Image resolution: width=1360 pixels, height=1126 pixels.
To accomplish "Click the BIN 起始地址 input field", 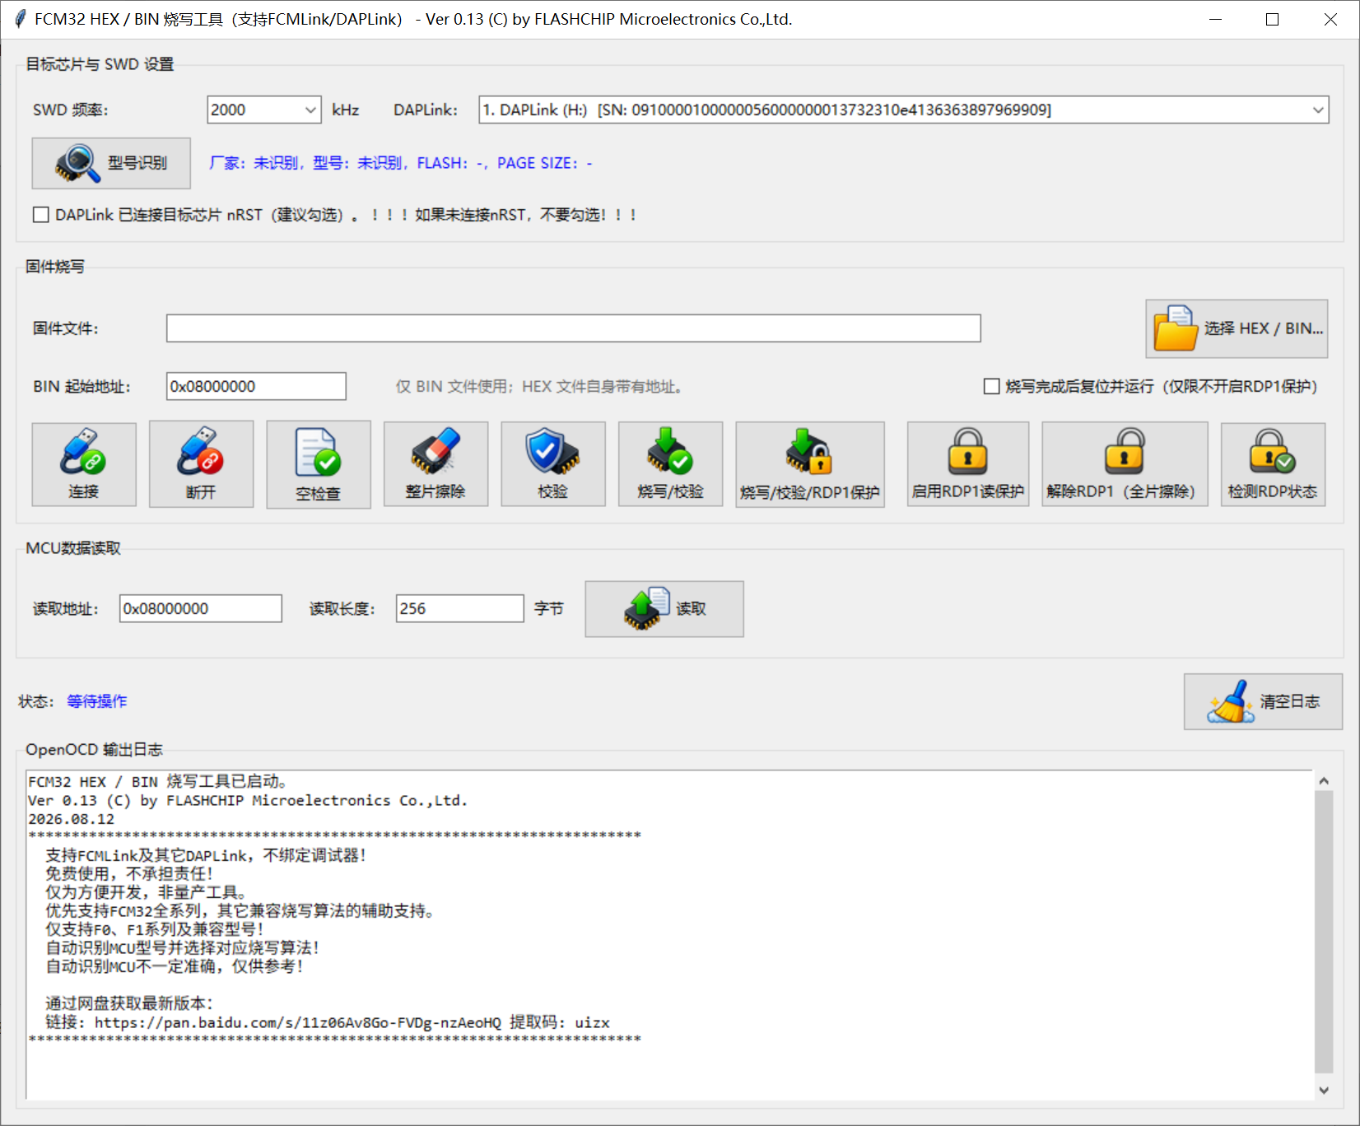I will point(256,386).
